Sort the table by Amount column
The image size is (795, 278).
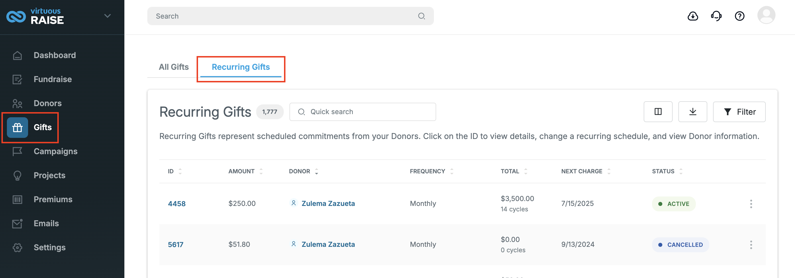point(246,172)
